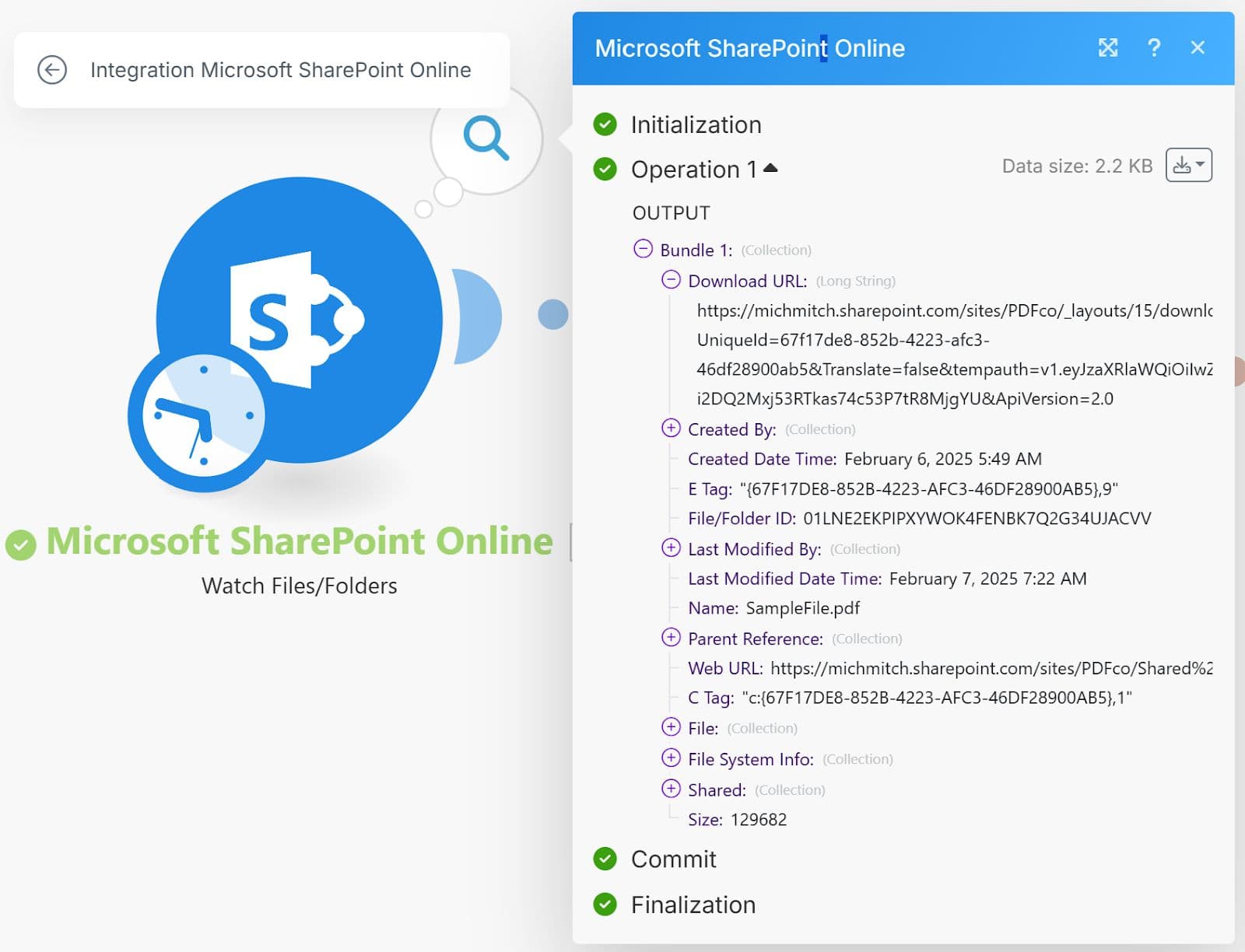The image size is (1245, 952).
Task: Click the module's right connector dot
Action: pyautogui.click(x=552, y=315)
